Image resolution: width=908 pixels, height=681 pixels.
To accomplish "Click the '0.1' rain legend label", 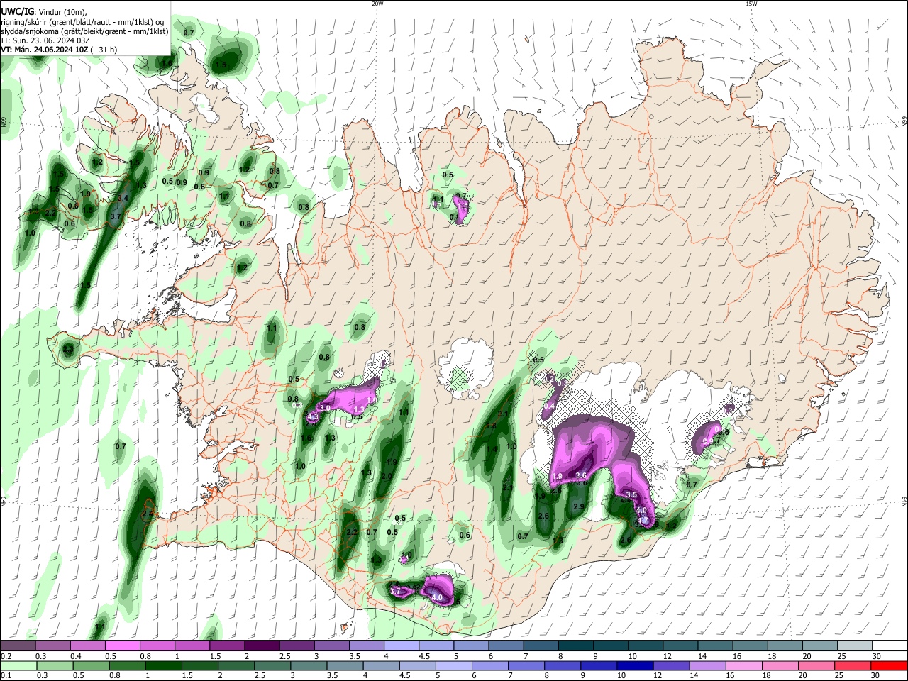I will [6, 675].
